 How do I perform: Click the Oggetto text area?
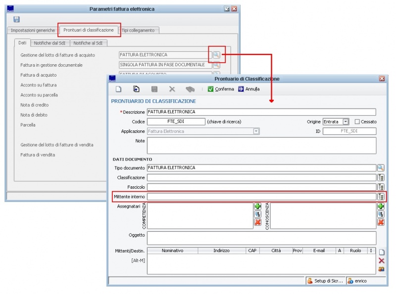pos(261,238)
